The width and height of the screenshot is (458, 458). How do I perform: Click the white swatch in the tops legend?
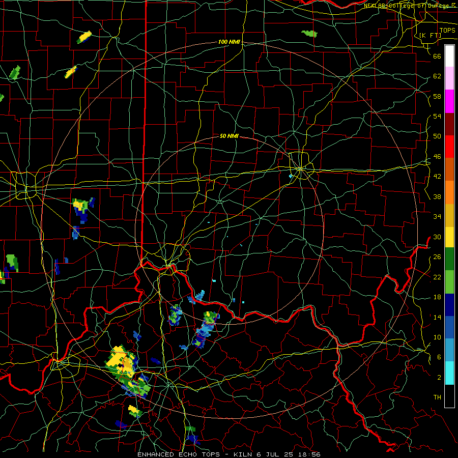[449, 56]
